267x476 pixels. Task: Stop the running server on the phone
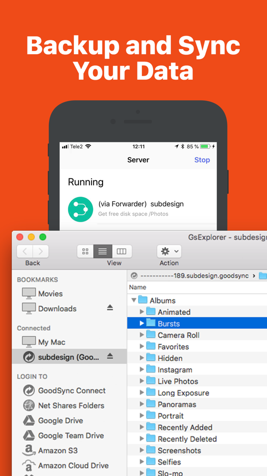pyautogui.click(x=202, y=160)
